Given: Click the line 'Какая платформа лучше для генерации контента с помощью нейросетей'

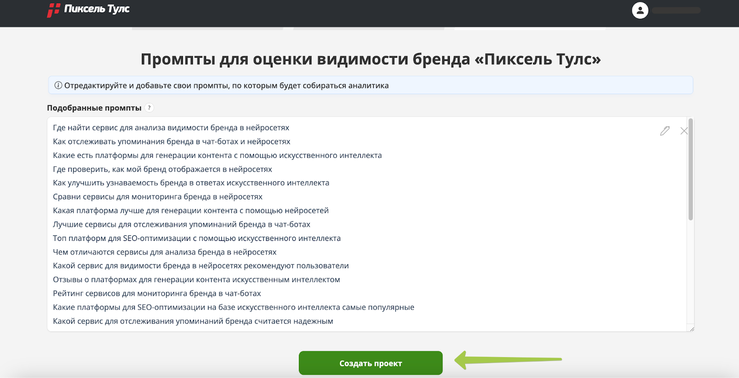Looking at the screenshot, I should click(191, 211).
